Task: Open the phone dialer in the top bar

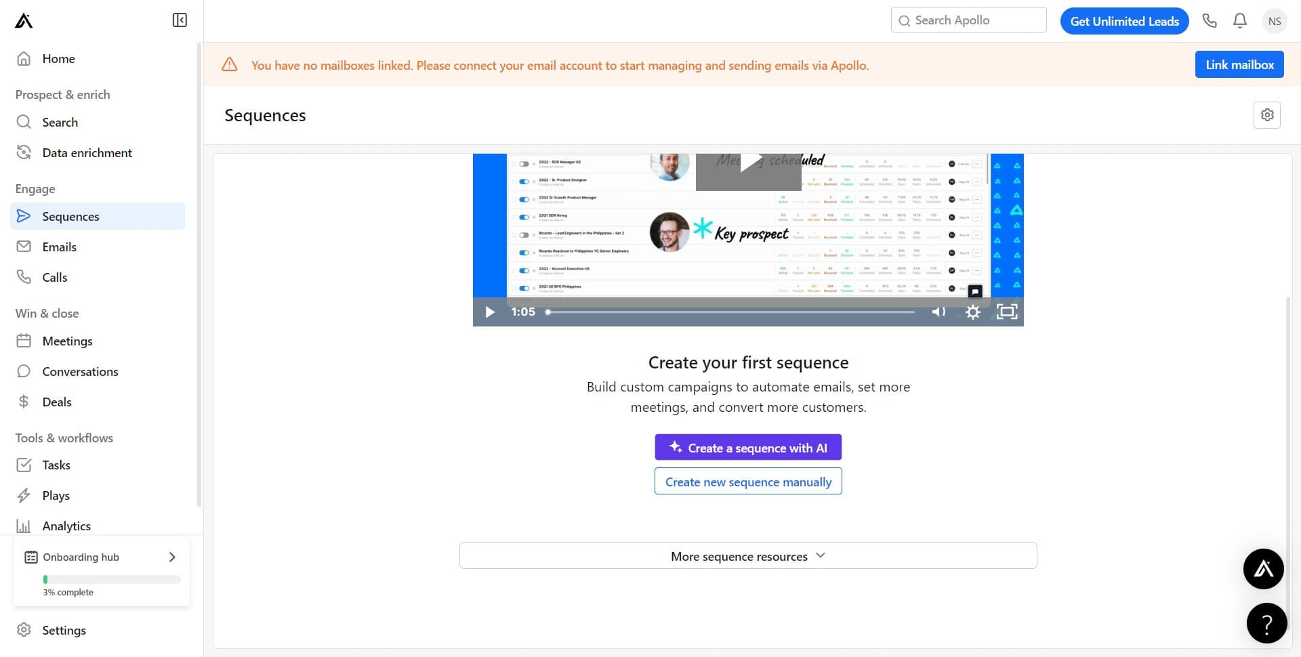Action: click(x=1210, y=20)
